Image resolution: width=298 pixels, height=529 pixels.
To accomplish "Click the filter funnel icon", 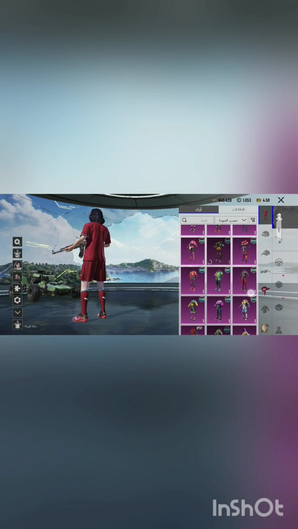I will coord(253,220).
